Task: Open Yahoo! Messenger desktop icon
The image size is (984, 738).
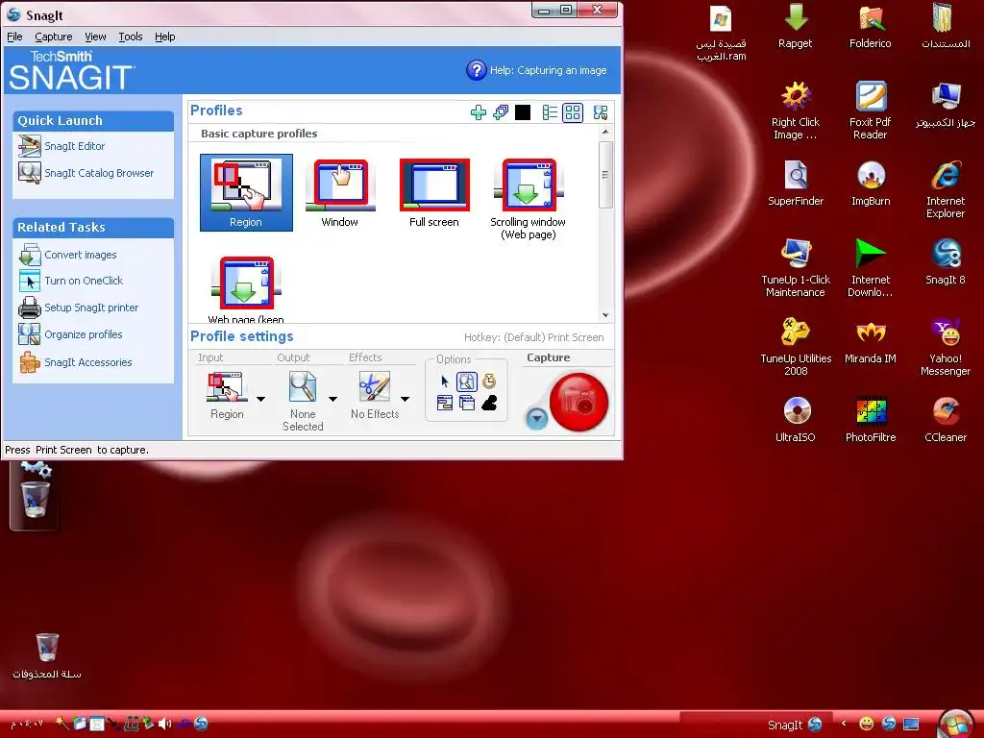Action: tap(946, 347)
